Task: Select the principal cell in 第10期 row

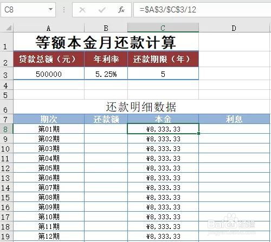Action: (x=163, y=217)
